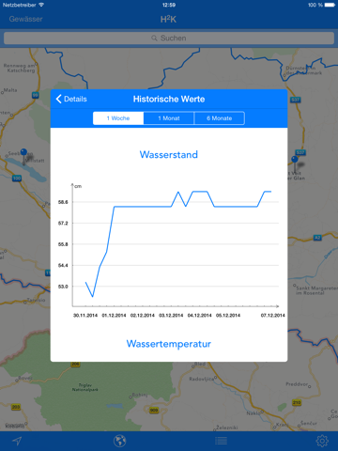Screen dimensions: 338x451
Task: Tap the Gewässer navigation button
Action: [x=25, y=19]
